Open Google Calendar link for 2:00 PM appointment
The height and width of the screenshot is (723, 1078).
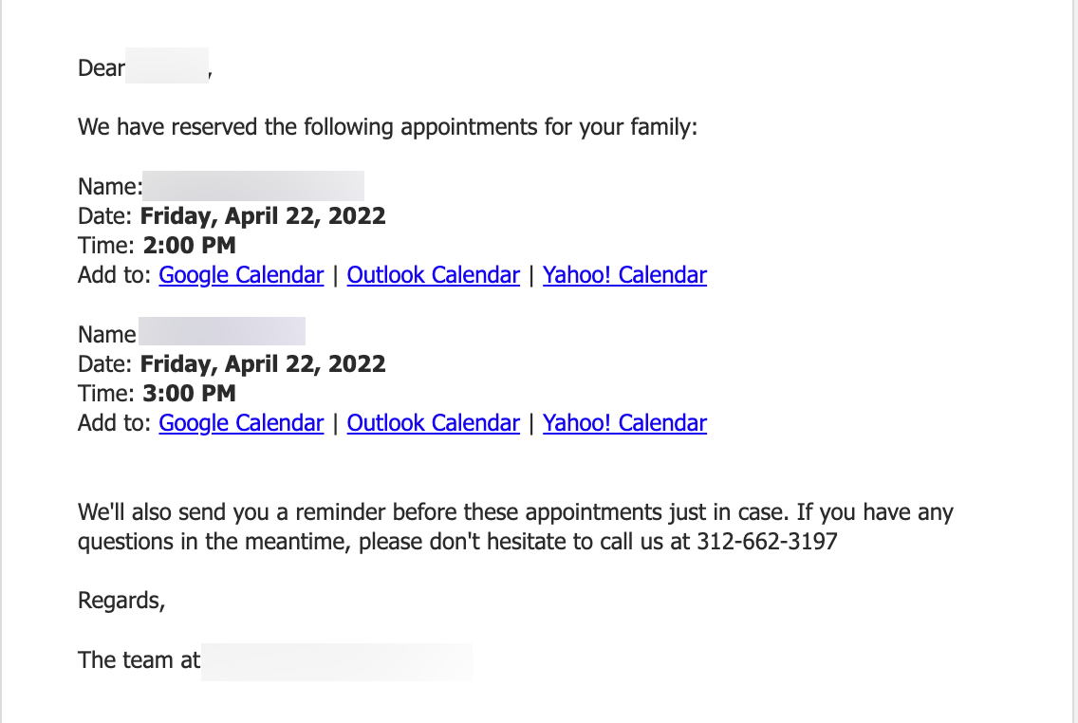tap(241, 275)
